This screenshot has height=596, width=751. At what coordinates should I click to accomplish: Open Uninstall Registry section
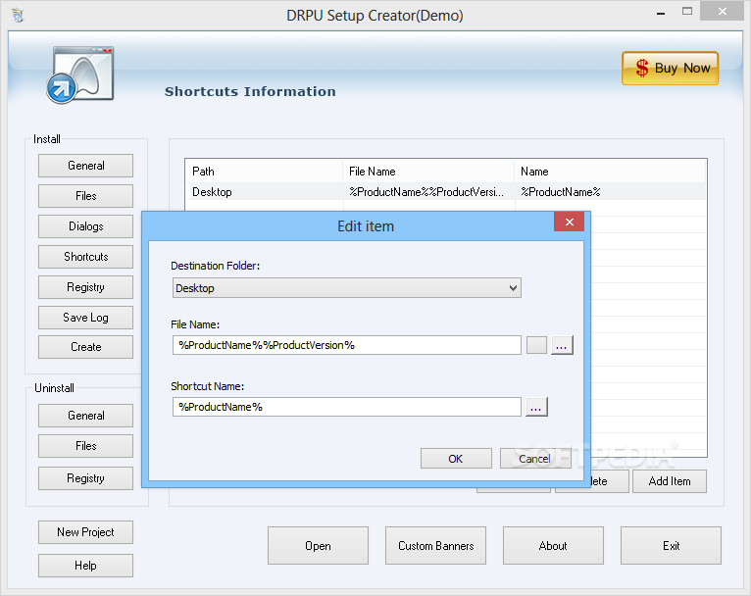pos(85,478)
